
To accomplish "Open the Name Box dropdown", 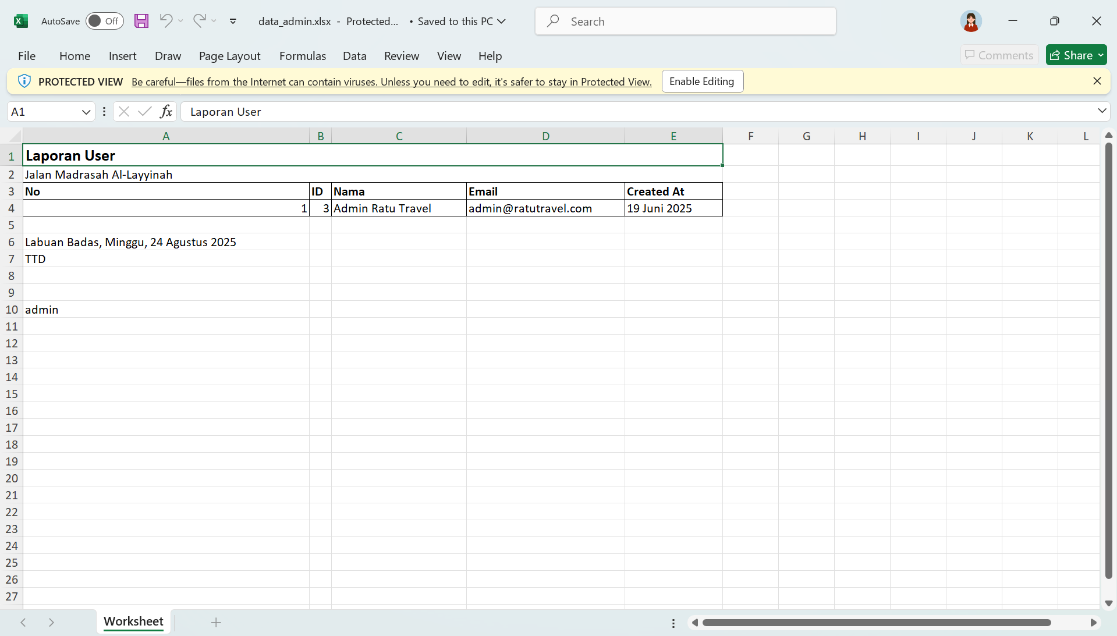I will pos(86,111).
